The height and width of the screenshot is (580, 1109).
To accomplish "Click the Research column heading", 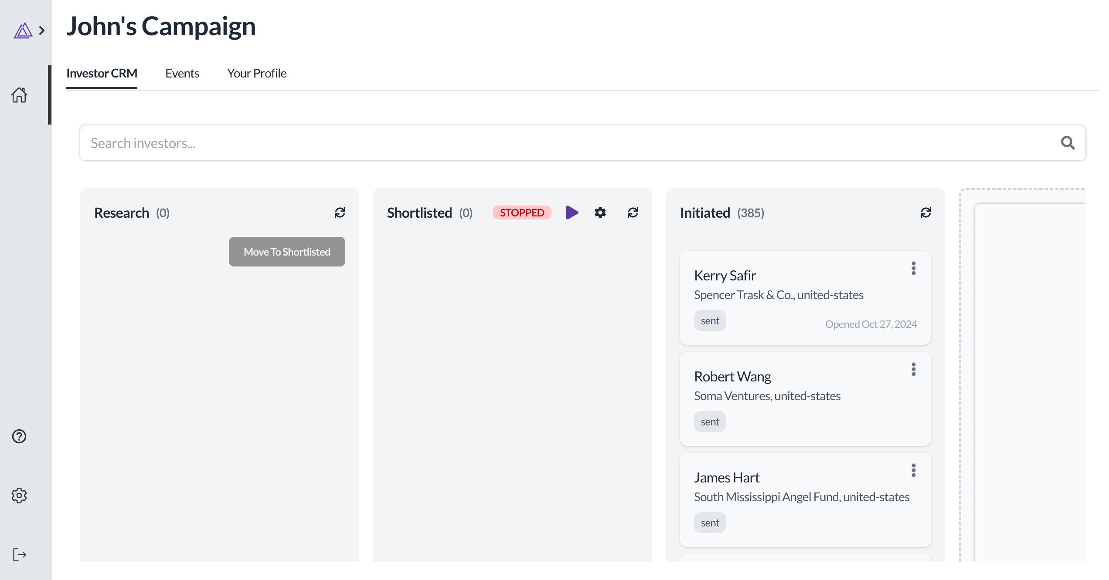I will [122, 212].
